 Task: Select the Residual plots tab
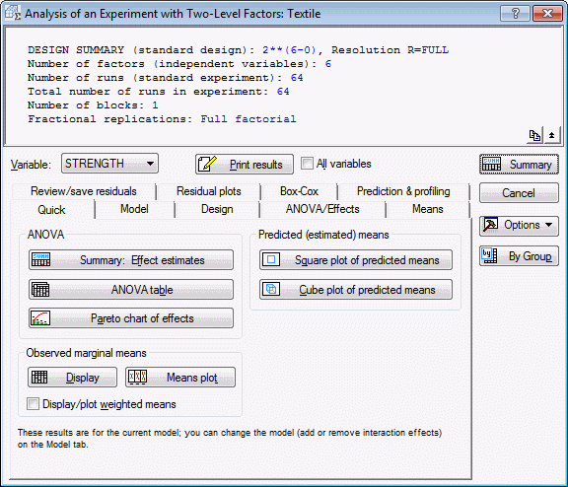[x=209, y=191]
